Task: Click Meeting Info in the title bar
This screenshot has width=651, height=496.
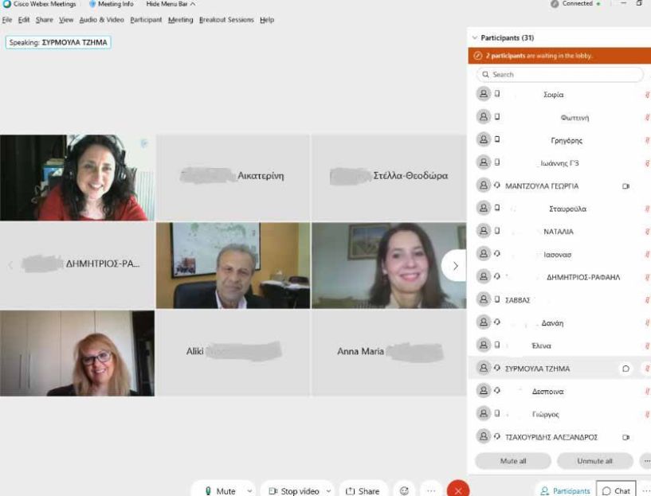Action: [112, 4]
